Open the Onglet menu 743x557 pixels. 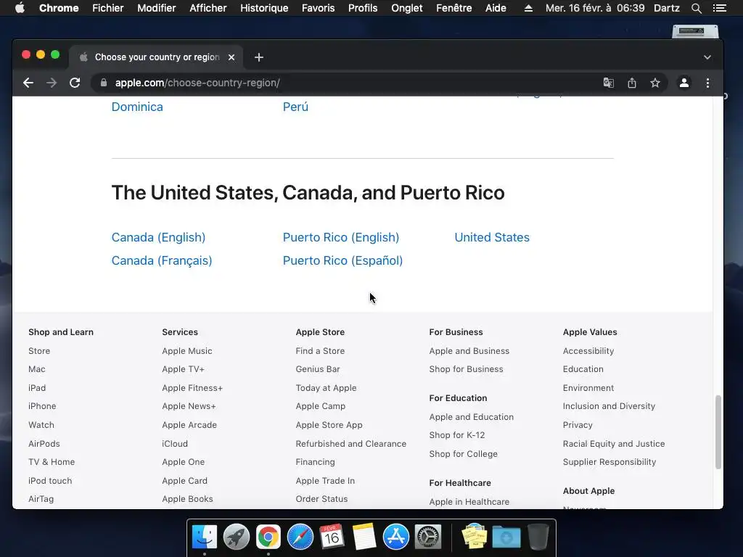(406, 8)
